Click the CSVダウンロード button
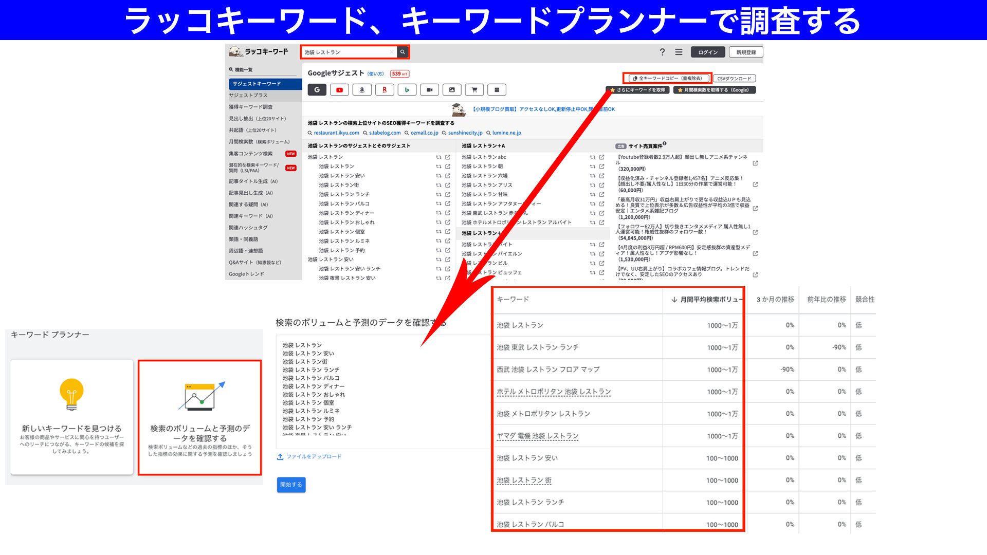 (734, 79)
